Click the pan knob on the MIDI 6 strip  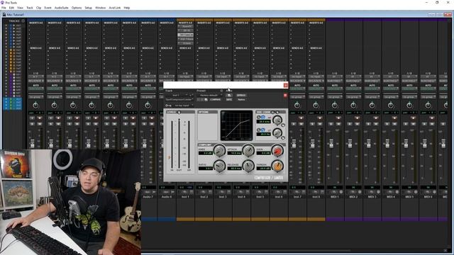[x=428, y=105]
